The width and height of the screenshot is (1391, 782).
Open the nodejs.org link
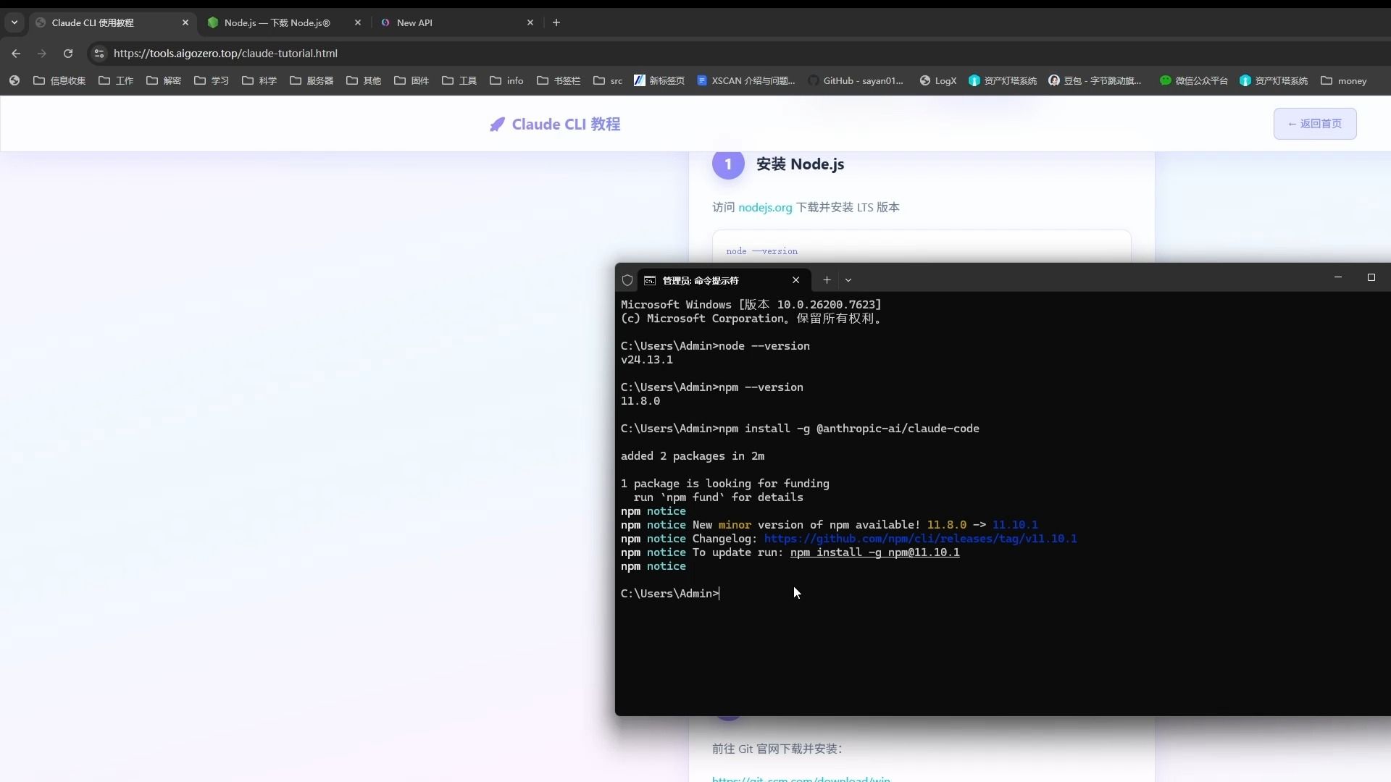[x=765, y=207]
